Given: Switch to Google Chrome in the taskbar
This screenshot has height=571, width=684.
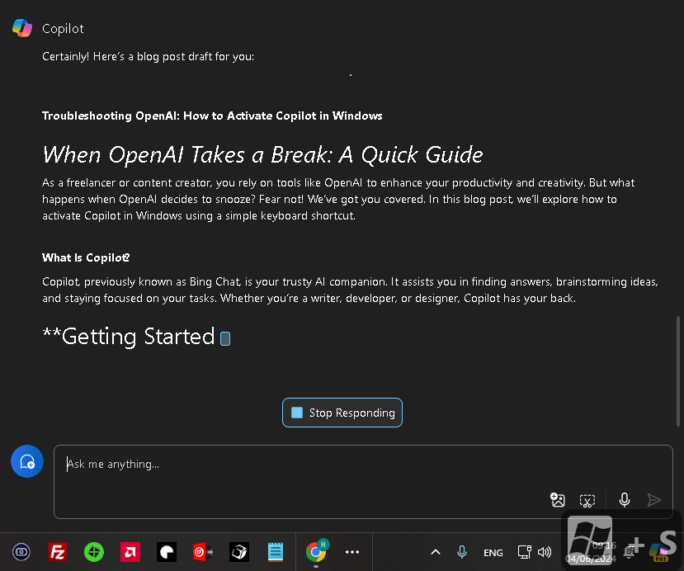Looking at the screenshot, I should point(317,552).
